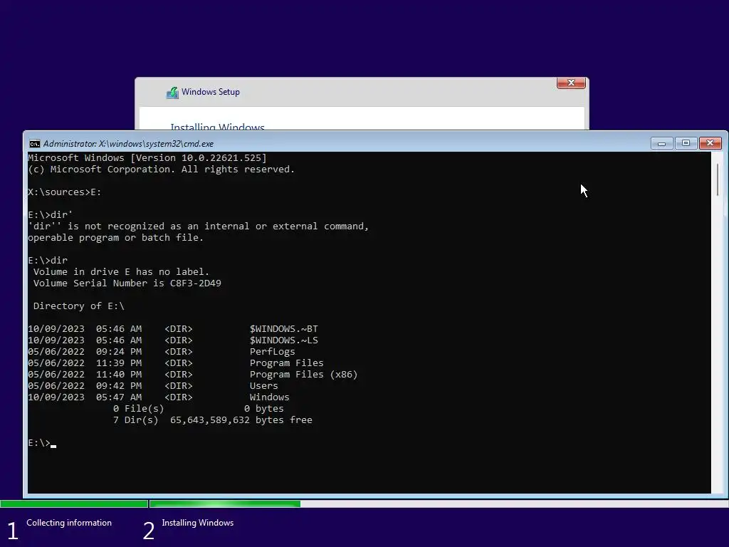Maximize the cmd.exe console window
The image size is (729, 547).
point(686,143)
